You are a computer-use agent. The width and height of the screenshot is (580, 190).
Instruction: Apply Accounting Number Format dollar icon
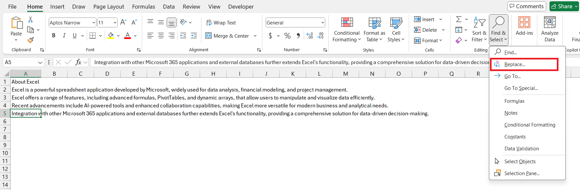pos(270,36)
